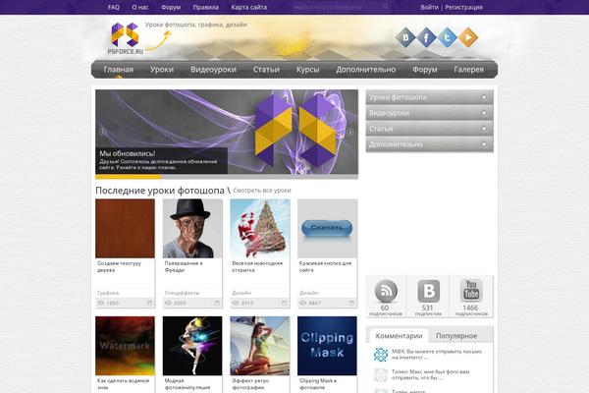Open the orange play diamond icon in header

(468, 37)
